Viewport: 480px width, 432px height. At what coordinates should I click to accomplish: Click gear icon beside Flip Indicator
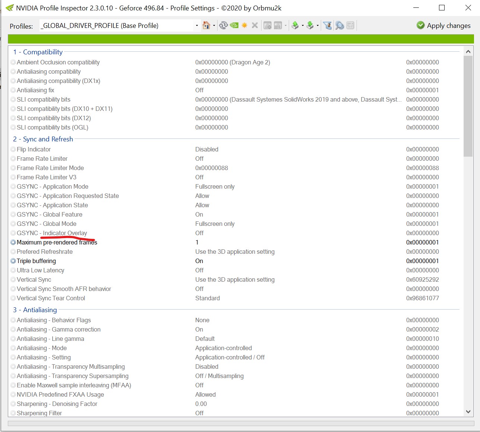click(13, 149)
